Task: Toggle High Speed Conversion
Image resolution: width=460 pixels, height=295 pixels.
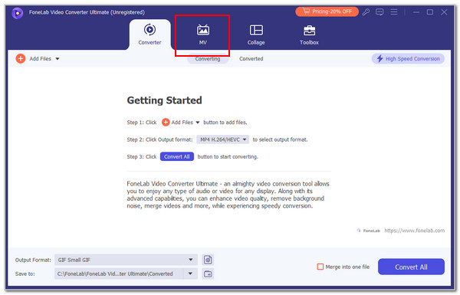Action: click(408, 59)
